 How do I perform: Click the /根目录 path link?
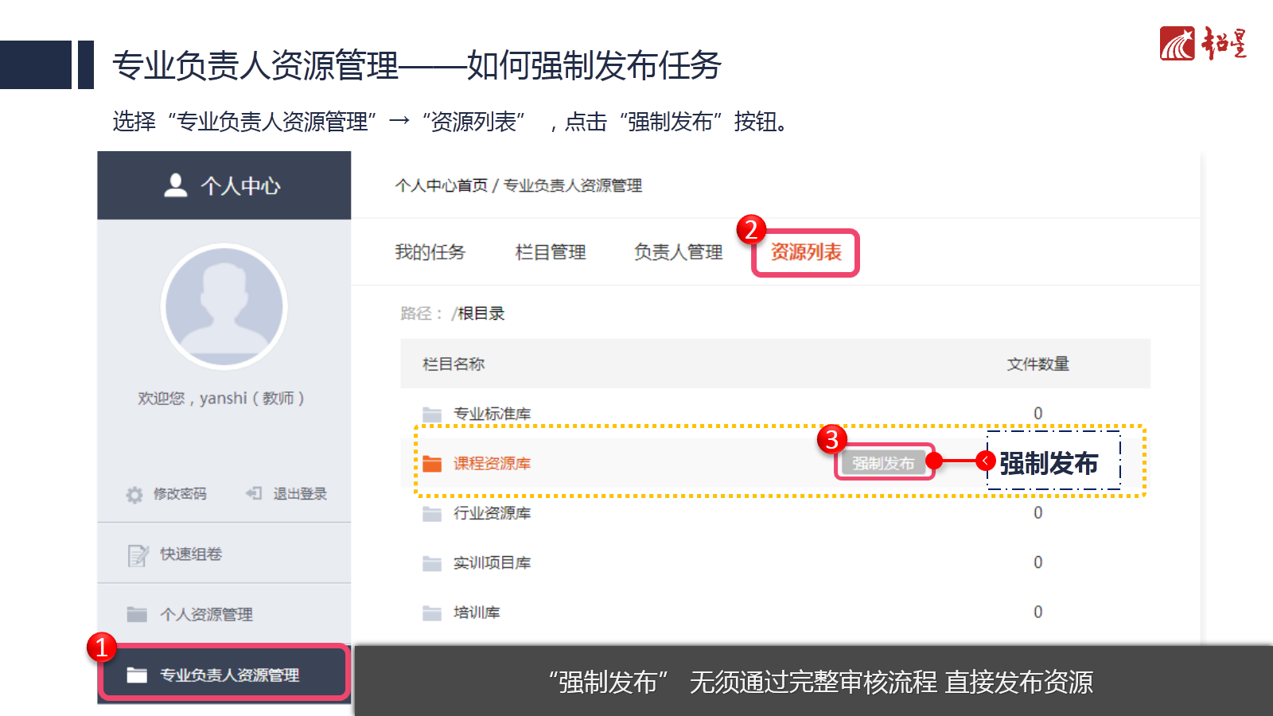pos(478,313)
